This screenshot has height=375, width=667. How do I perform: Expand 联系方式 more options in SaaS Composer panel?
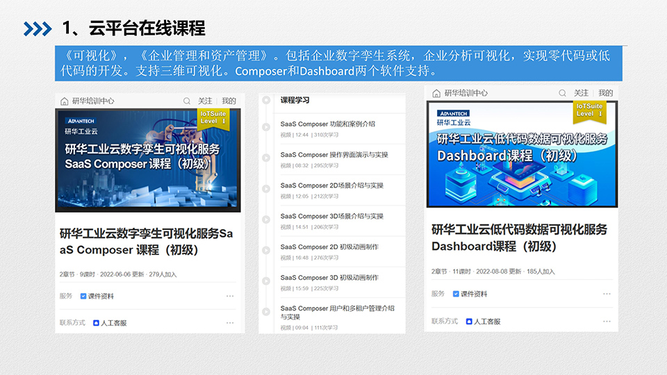(230, 323)
